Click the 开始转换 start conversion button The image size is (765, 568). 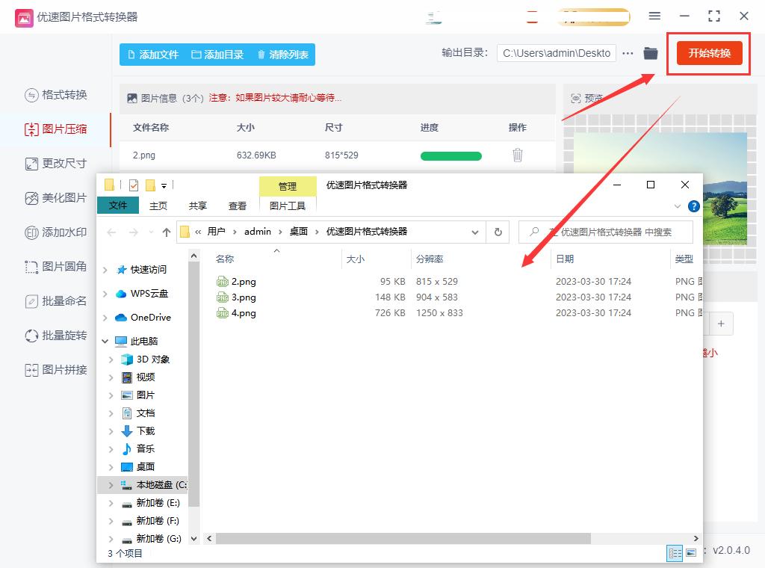pos(708,53)
